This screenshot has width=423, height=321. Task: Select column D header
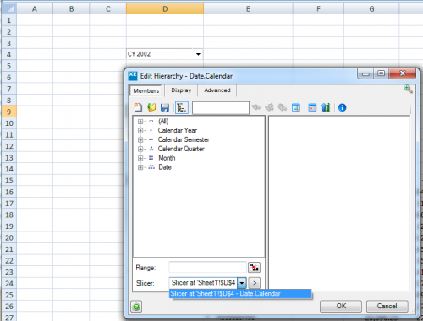tap(165, 9)
